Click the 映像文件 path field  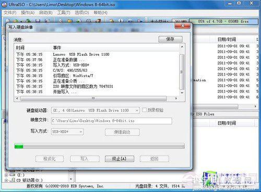(112, 121)
